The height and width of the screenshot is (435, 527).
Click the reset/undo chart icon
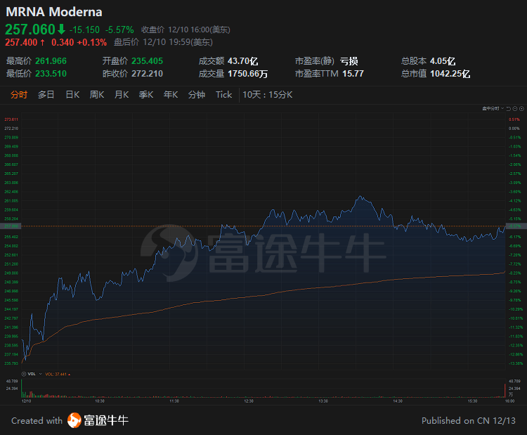509,109
